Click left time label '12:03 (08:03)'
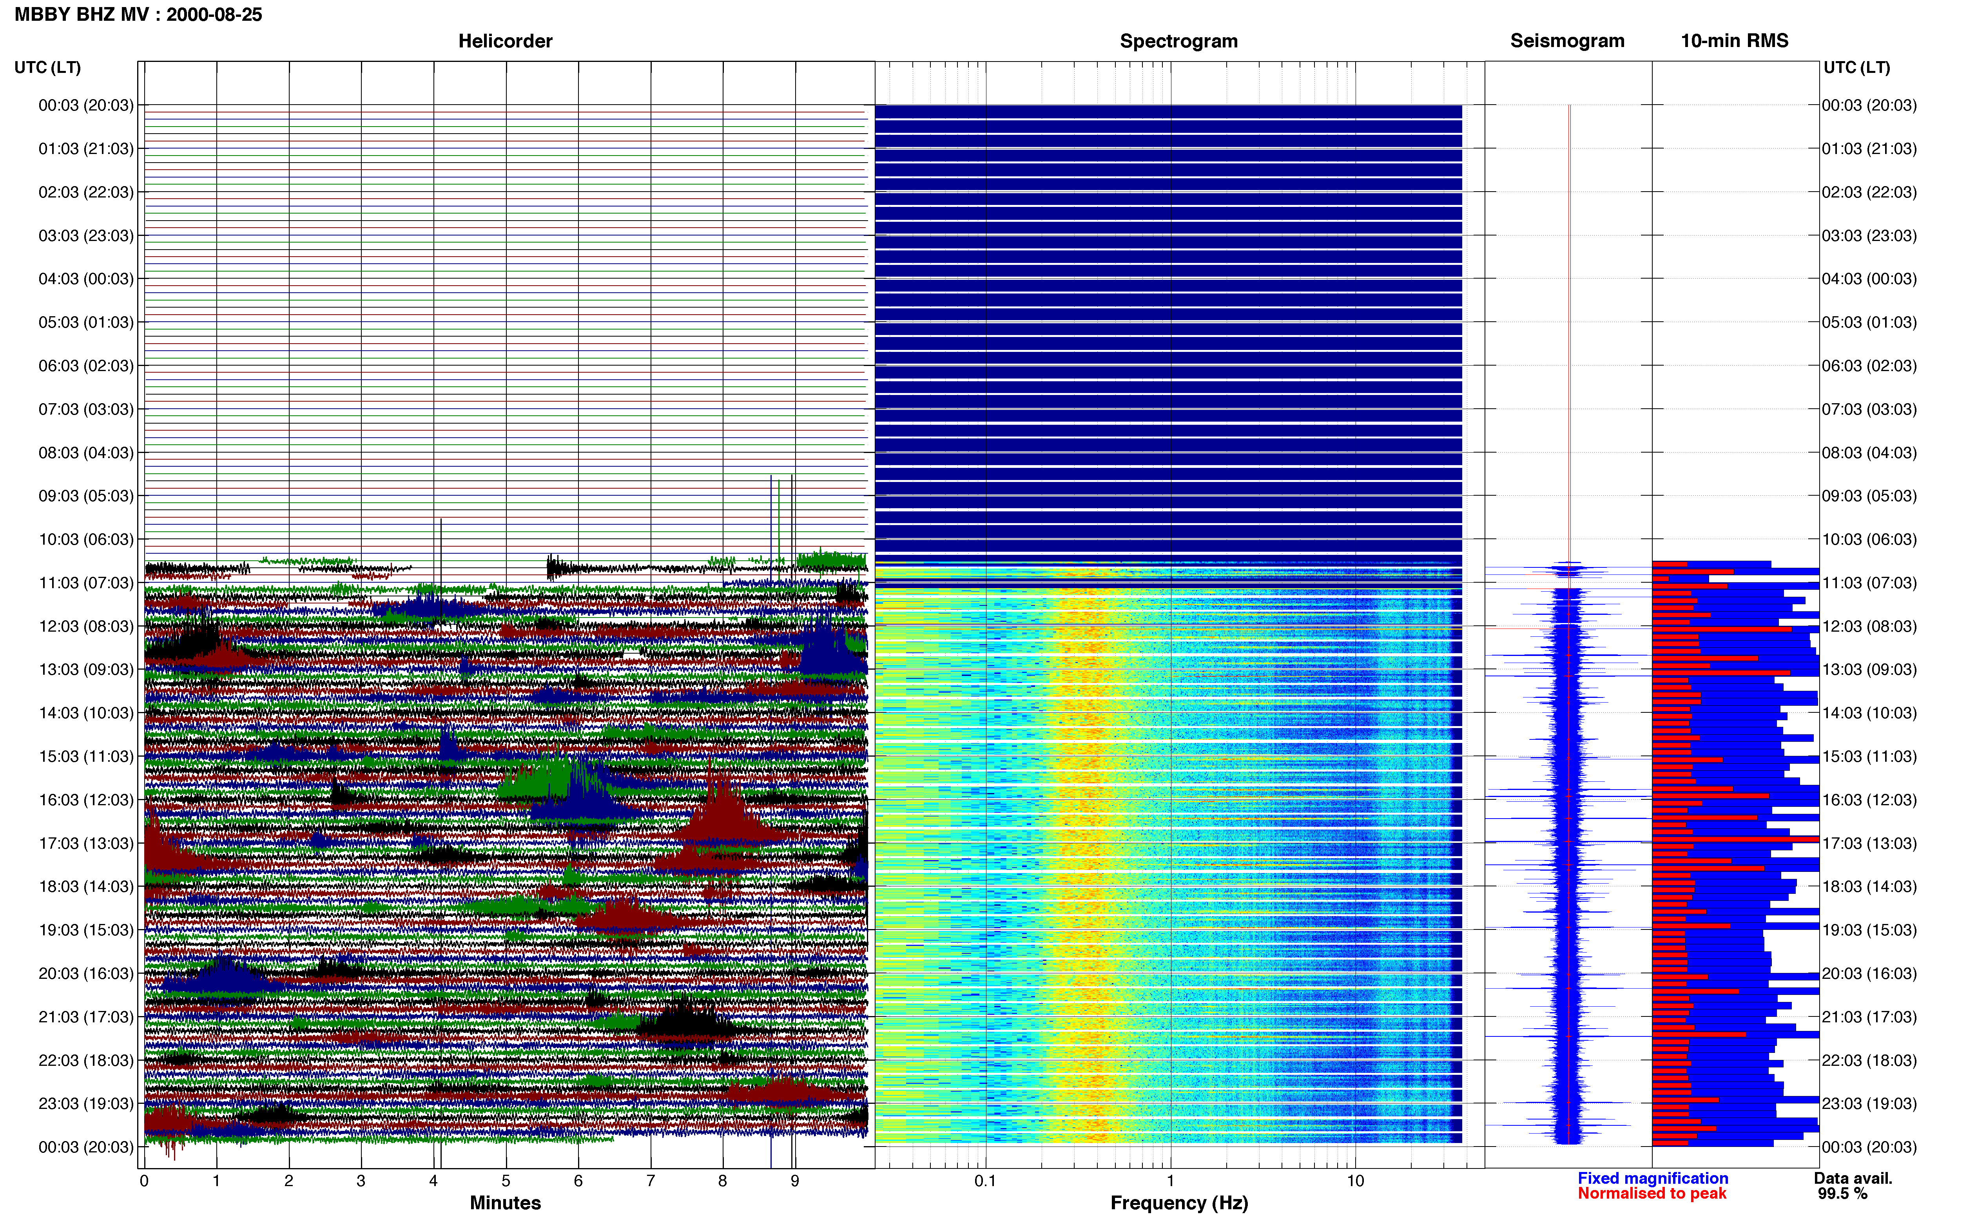 [86, 627]
